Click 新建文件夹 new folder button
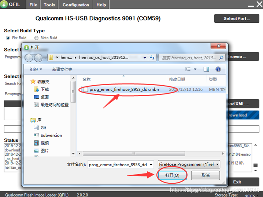The height and width of the screenshot is (197, 263). click(62, 69)
